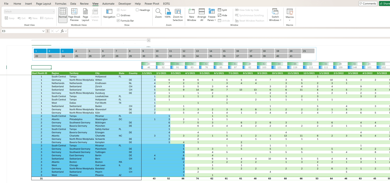Image resolution: width=390 pixels, height=183 pixels.
Task: Expand the Switch Windows dropdown
Action: 275,14
